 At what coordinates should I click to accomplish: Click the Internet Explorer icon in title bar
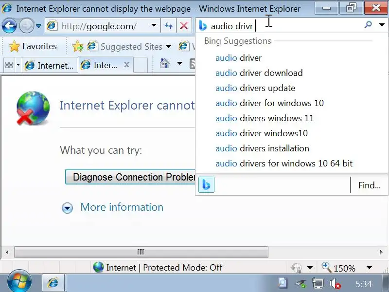7,8
